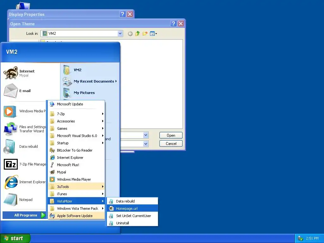Viewport: 324px width, 243px height.
Task: Close the Display Properties window
Action: [130, 14]
